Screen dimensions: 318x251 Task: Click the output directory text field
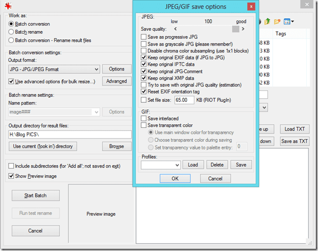[70, 135]
